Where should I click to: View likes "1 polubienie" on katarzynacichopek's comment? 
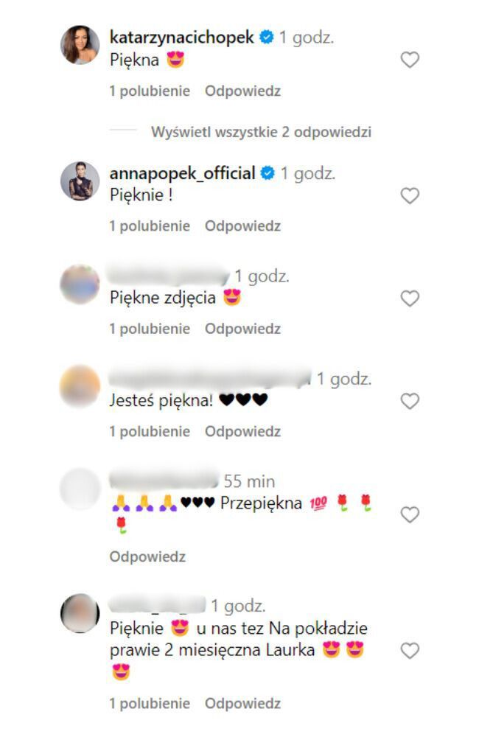pos(150,91)
